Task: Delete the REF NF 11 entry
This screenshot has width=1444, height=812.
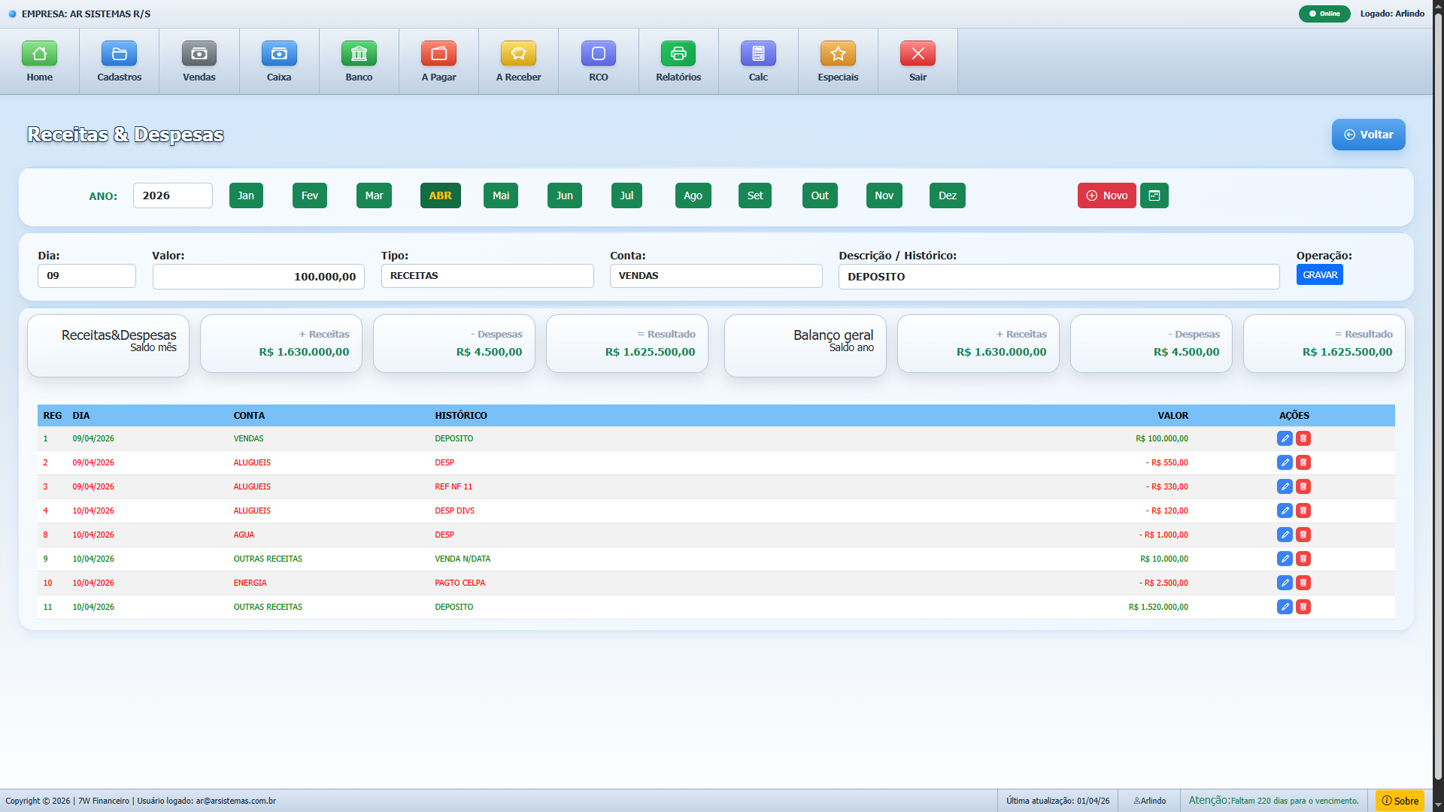Action: [x=1303, y=486]
